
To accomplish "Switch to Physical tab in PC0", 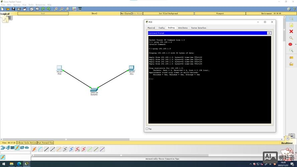I will (x=151, y=28).
